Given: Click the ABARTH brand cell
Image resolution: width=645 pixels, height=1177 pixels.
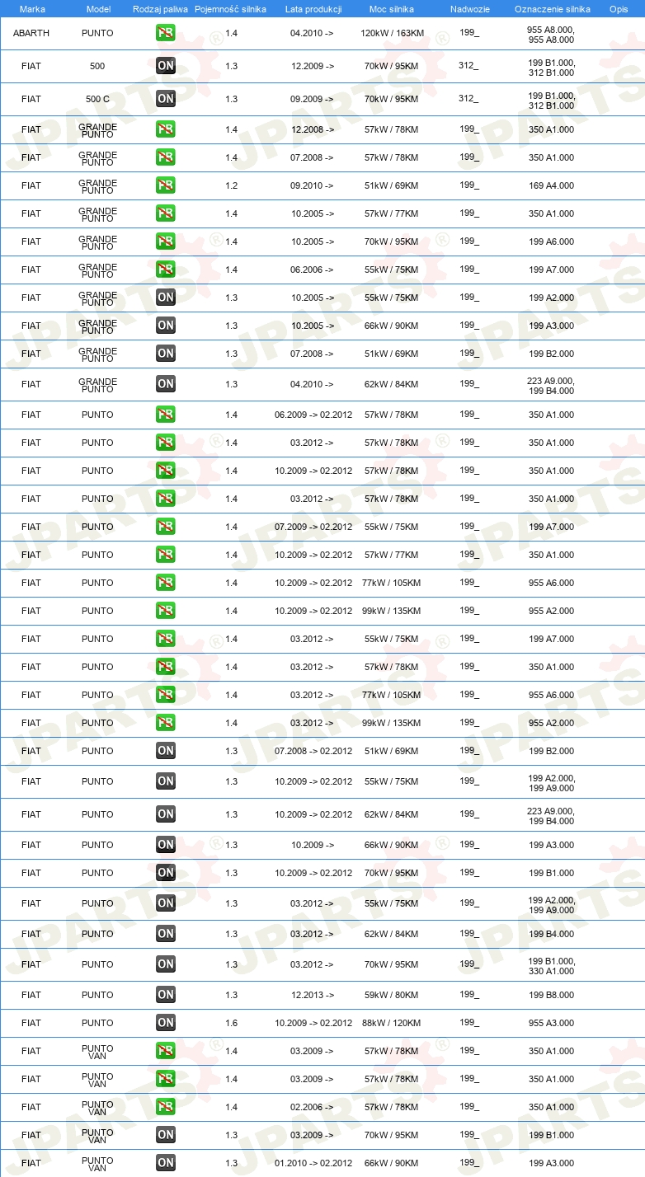Looking at the screenshot, I should click(31, 34).
